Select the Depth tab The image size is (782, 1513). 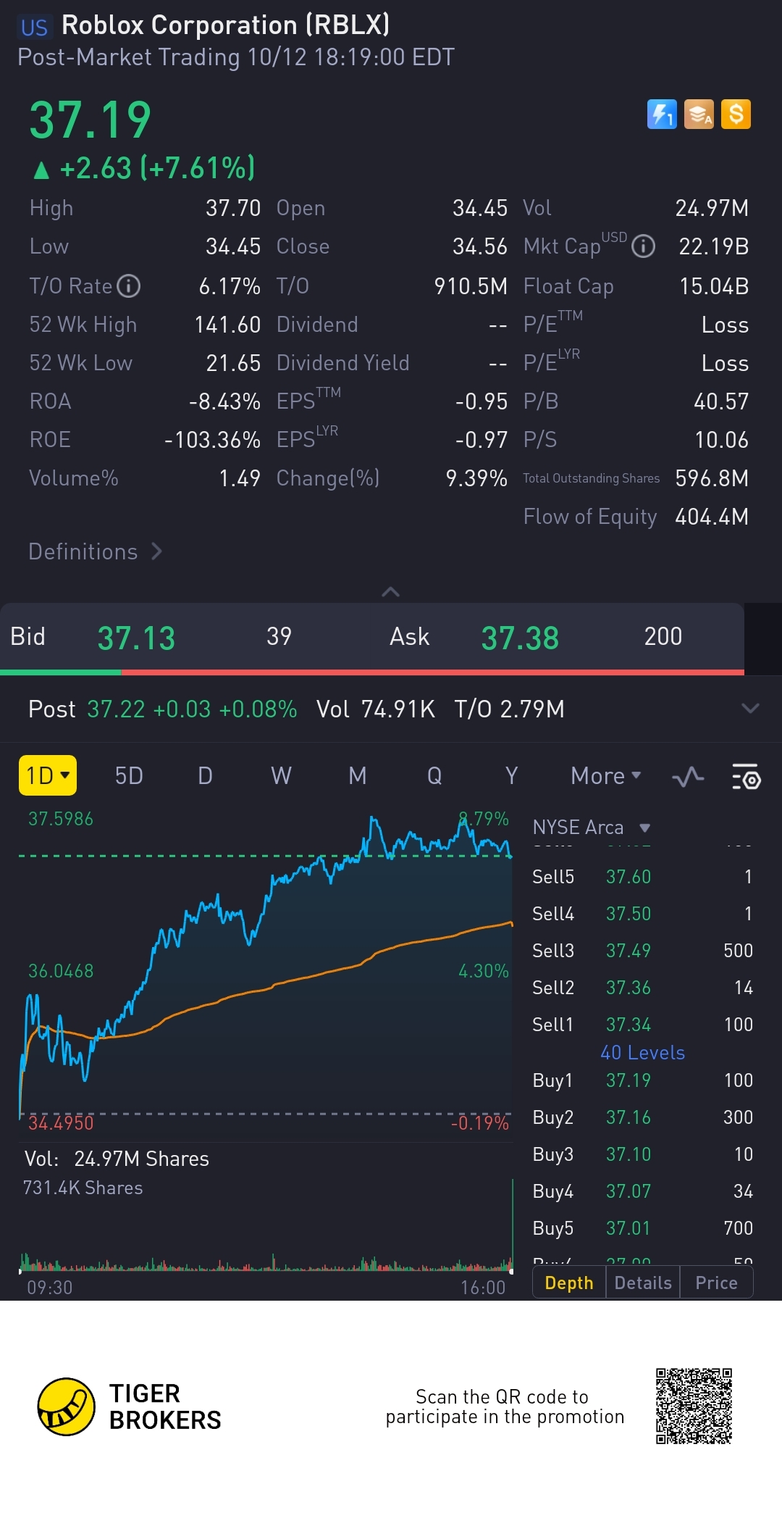(x=569, y=1283)
